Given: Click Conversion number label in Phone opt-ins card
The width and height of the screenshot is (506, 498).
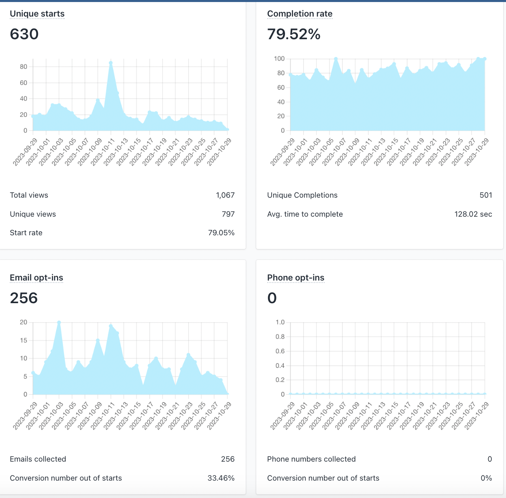Looking at the screenshot, I should tap(323, 478).
